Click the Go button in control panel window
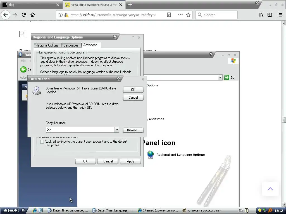 click(x=230, y=77)
